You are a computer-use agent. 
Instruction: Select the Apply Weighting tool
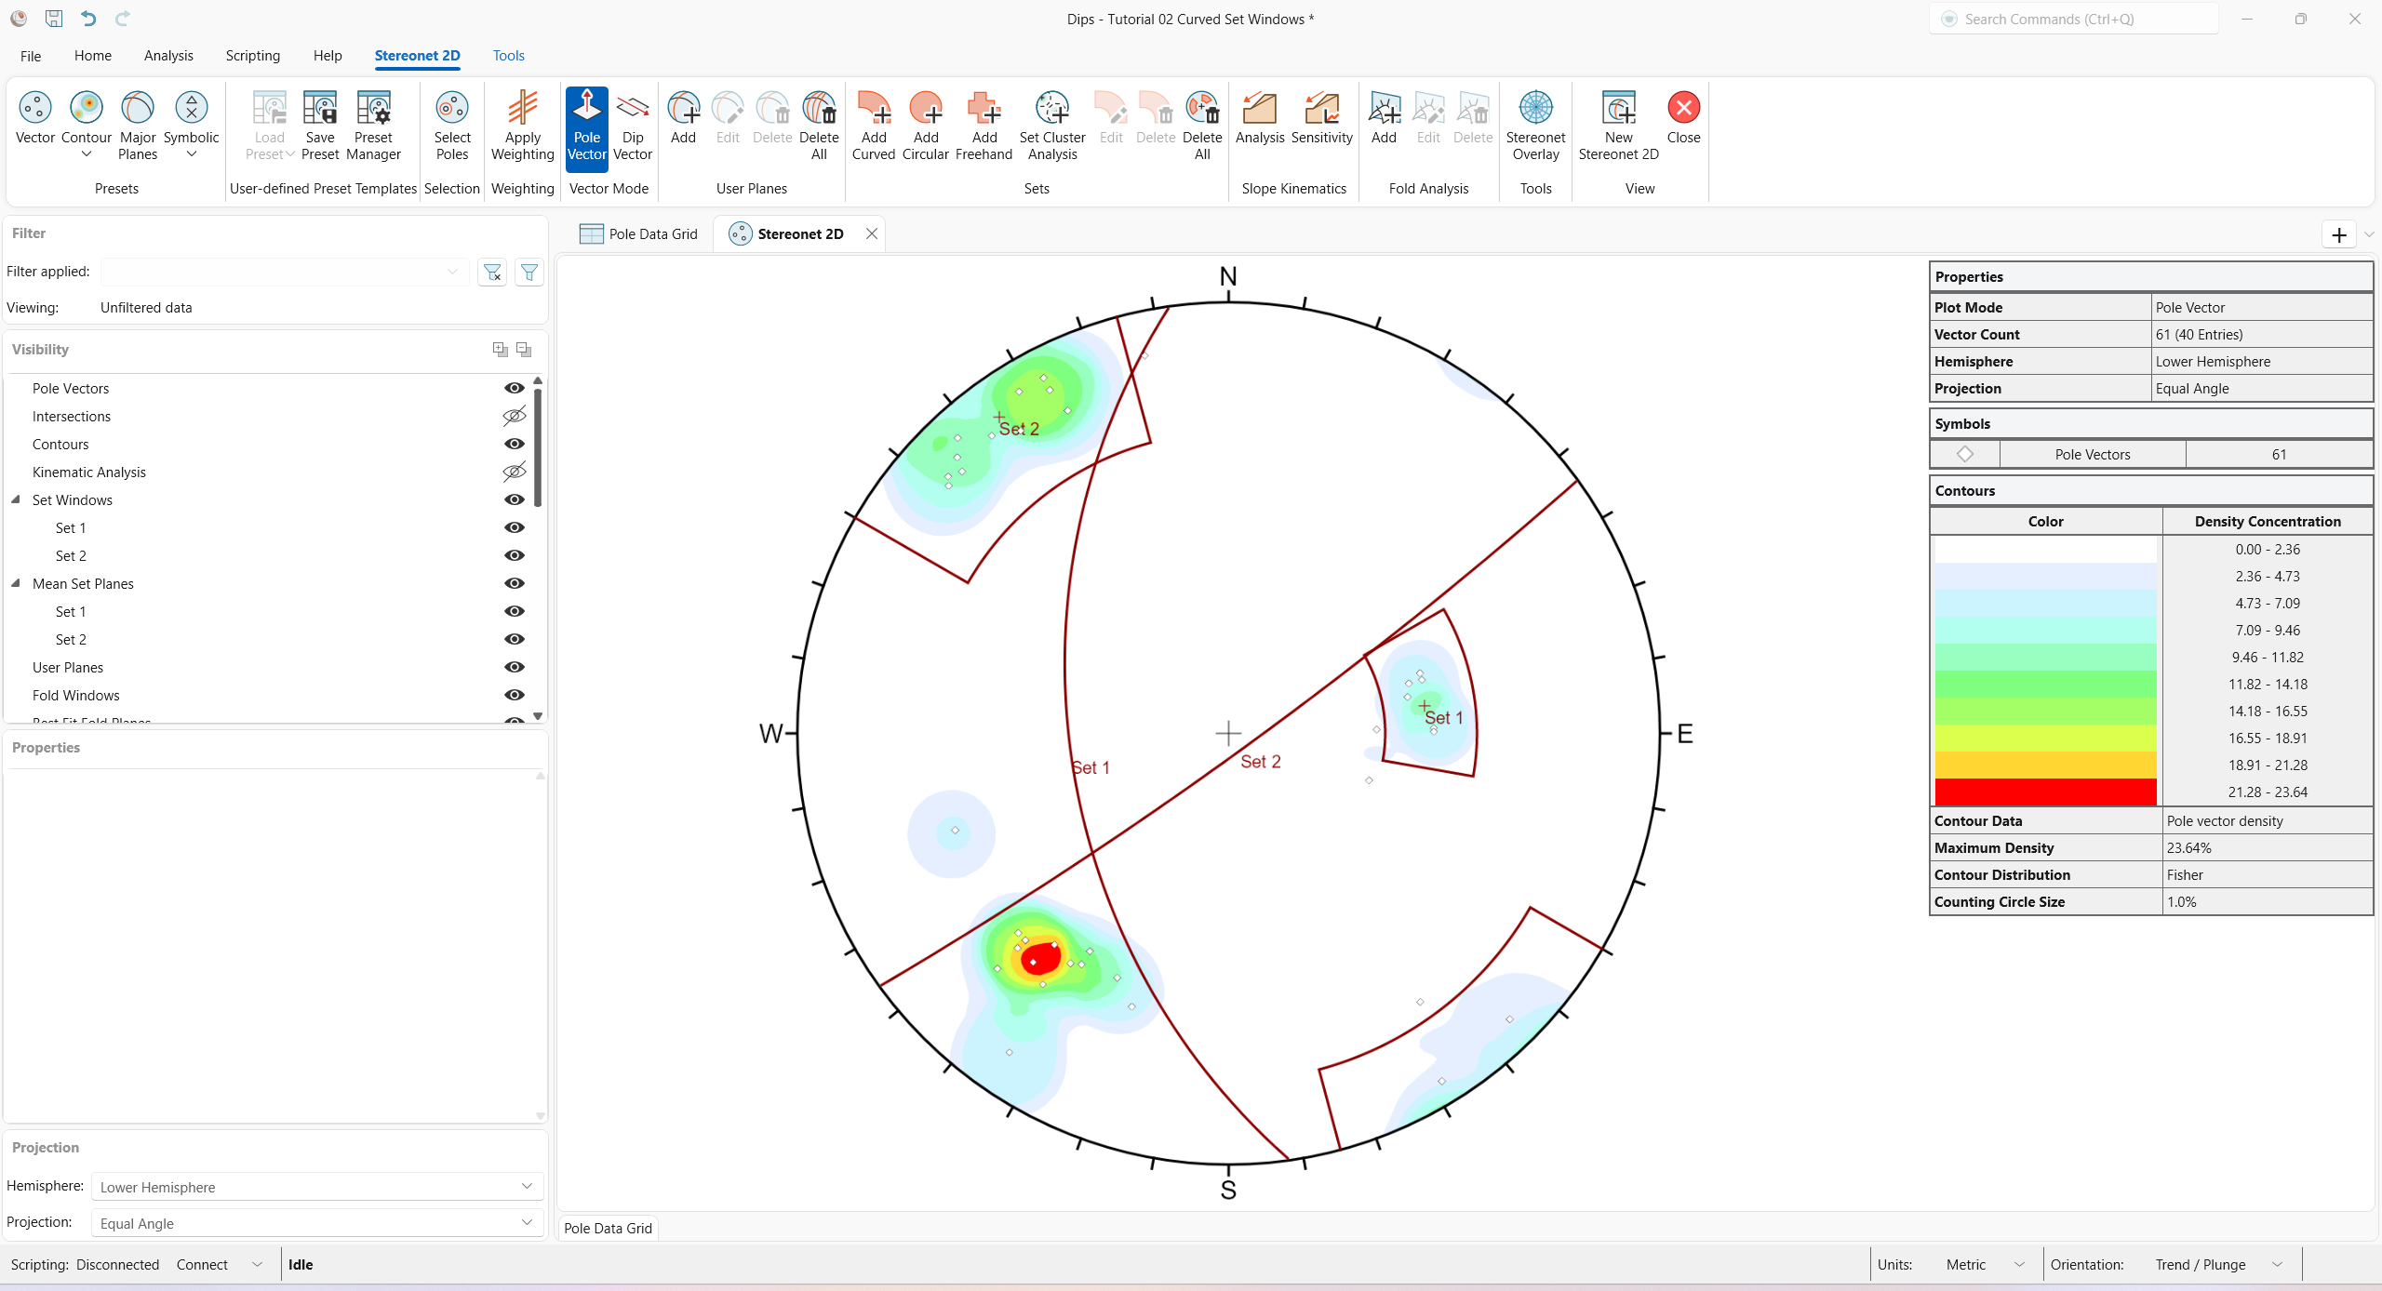[x=523, y=126]
